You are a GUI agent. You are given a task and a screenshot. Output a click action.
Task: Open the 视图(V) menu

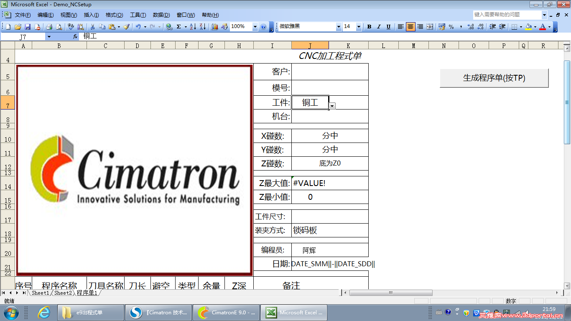pyautogui.click(x=69, y=15)
